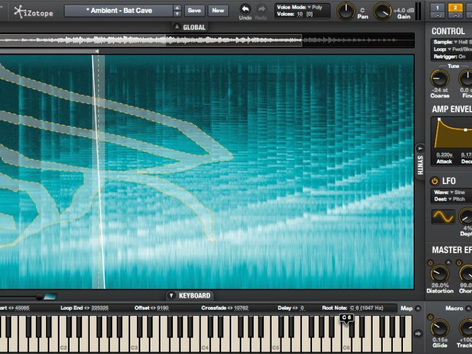
Task: Toggle the LFO power button
Action: pyautogui.click(x=435, y=181)
